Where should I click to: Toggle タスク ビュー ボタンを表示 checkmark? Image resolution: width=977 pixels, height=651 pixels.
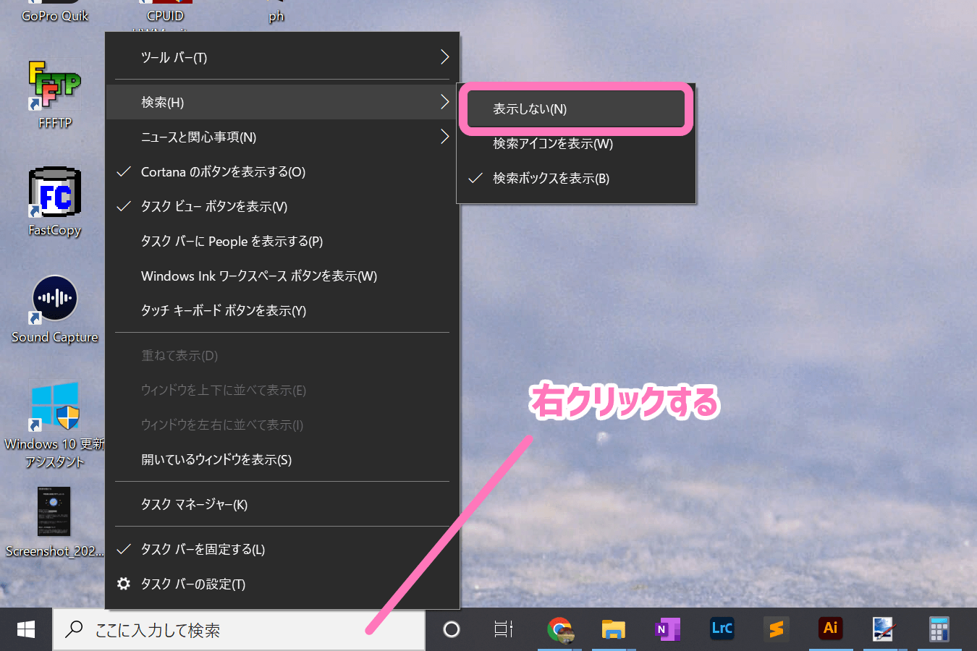pyautogui.click(x=214, y=207)
